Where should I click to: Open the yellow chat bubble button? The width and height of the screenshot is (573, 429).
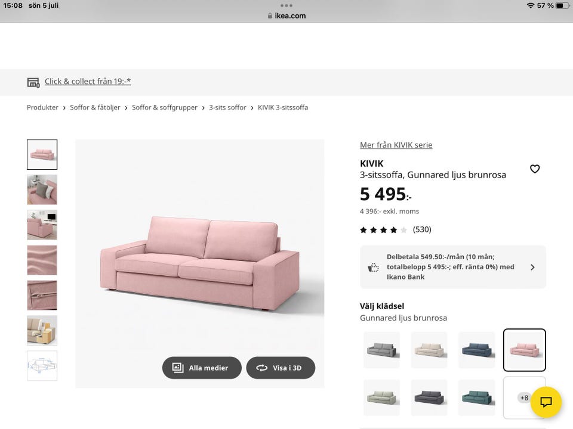click(546, 402)
